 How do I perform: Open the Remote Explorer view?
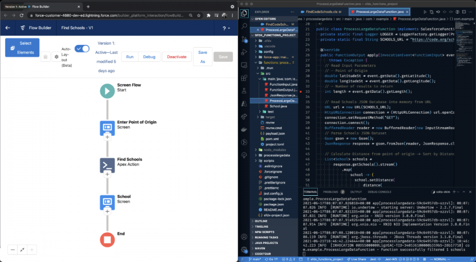pos(244,65)
